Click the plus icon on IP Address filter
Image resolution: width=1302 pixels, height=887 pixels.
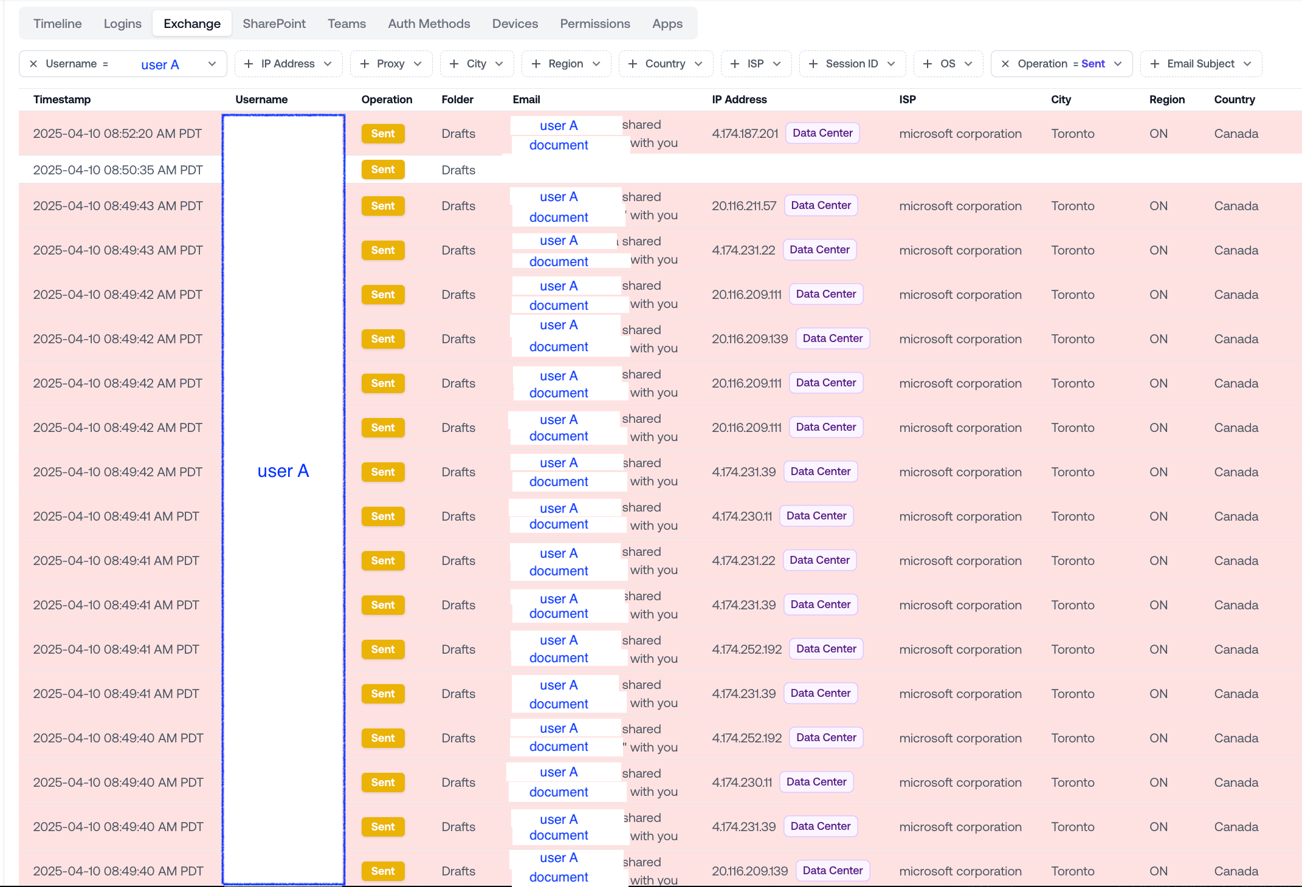[249, 64]
